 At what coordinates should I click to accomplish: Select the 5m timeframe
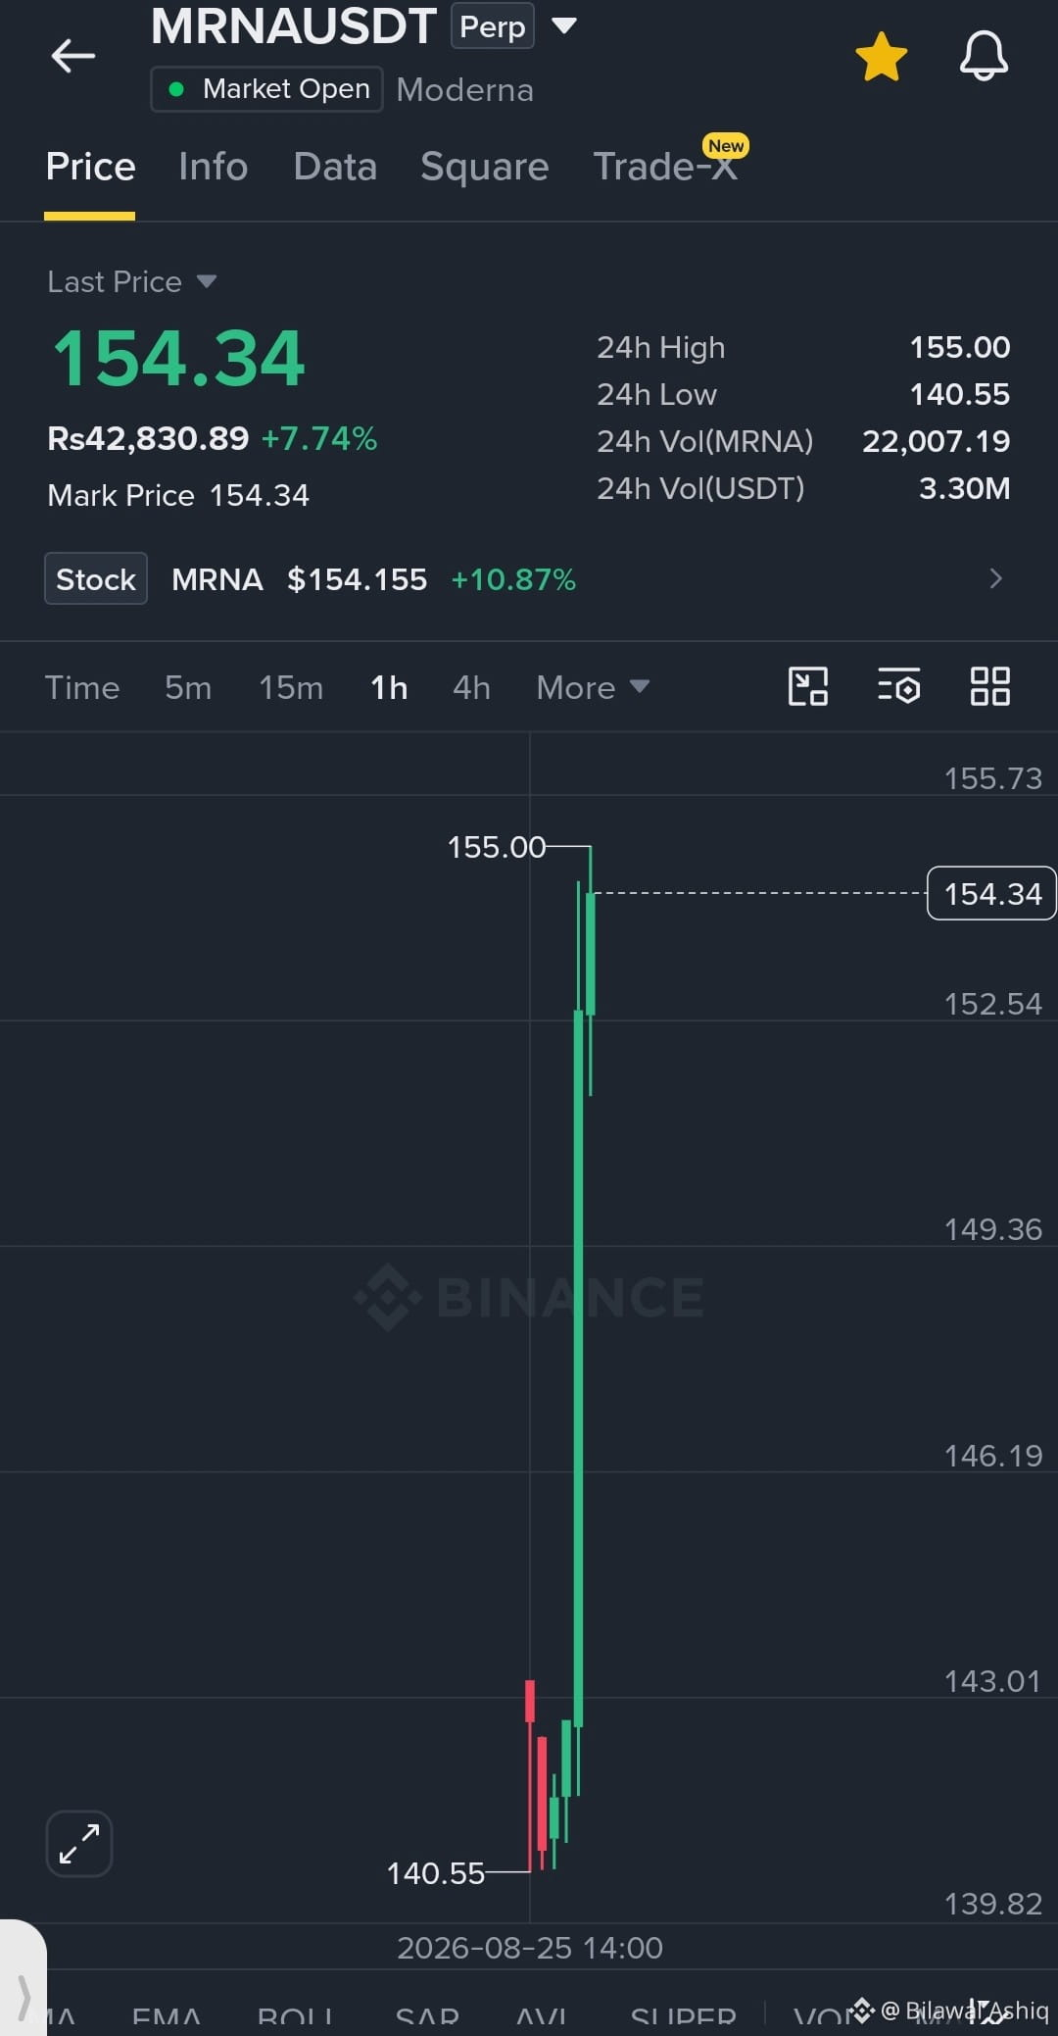[x=188, y=687]
